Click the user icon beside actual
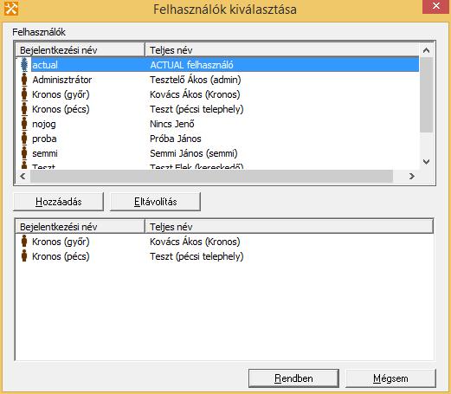Image resolution: width=451 pixels, height=394 pixels. point(24,65)
